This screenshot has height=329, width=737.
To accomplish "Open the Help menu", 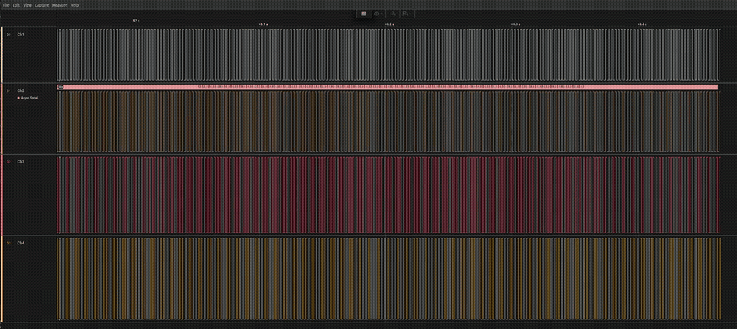I will pyautogui.click(x=74, y=4).
